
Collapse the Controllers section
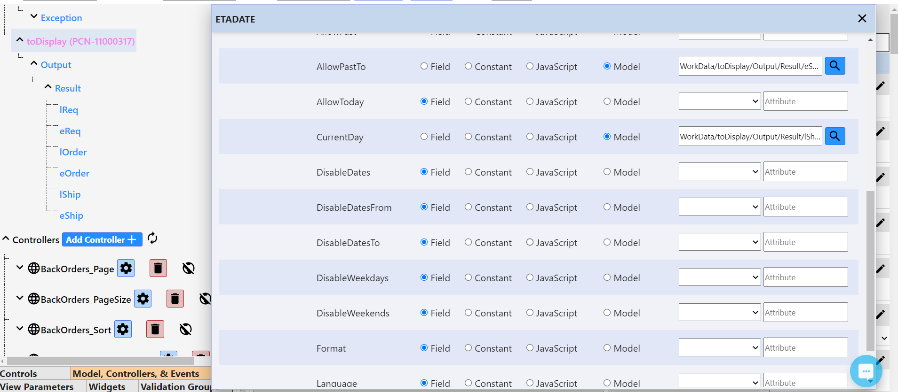click(6, 238)
